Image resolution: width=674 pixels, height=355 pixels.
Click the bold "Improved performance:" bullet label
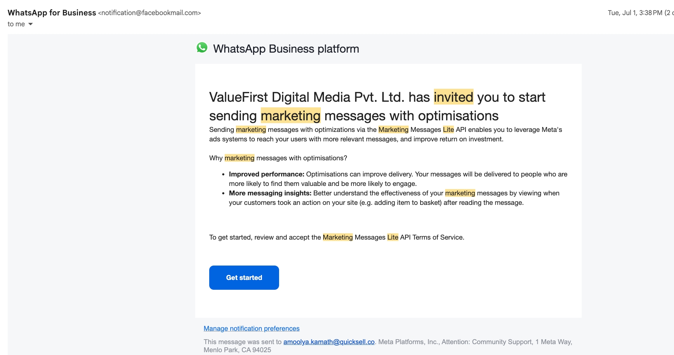[x=266, y=174]
